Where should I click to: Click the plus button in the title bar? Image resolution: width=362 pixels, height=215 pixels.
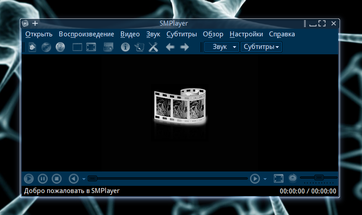35,23
